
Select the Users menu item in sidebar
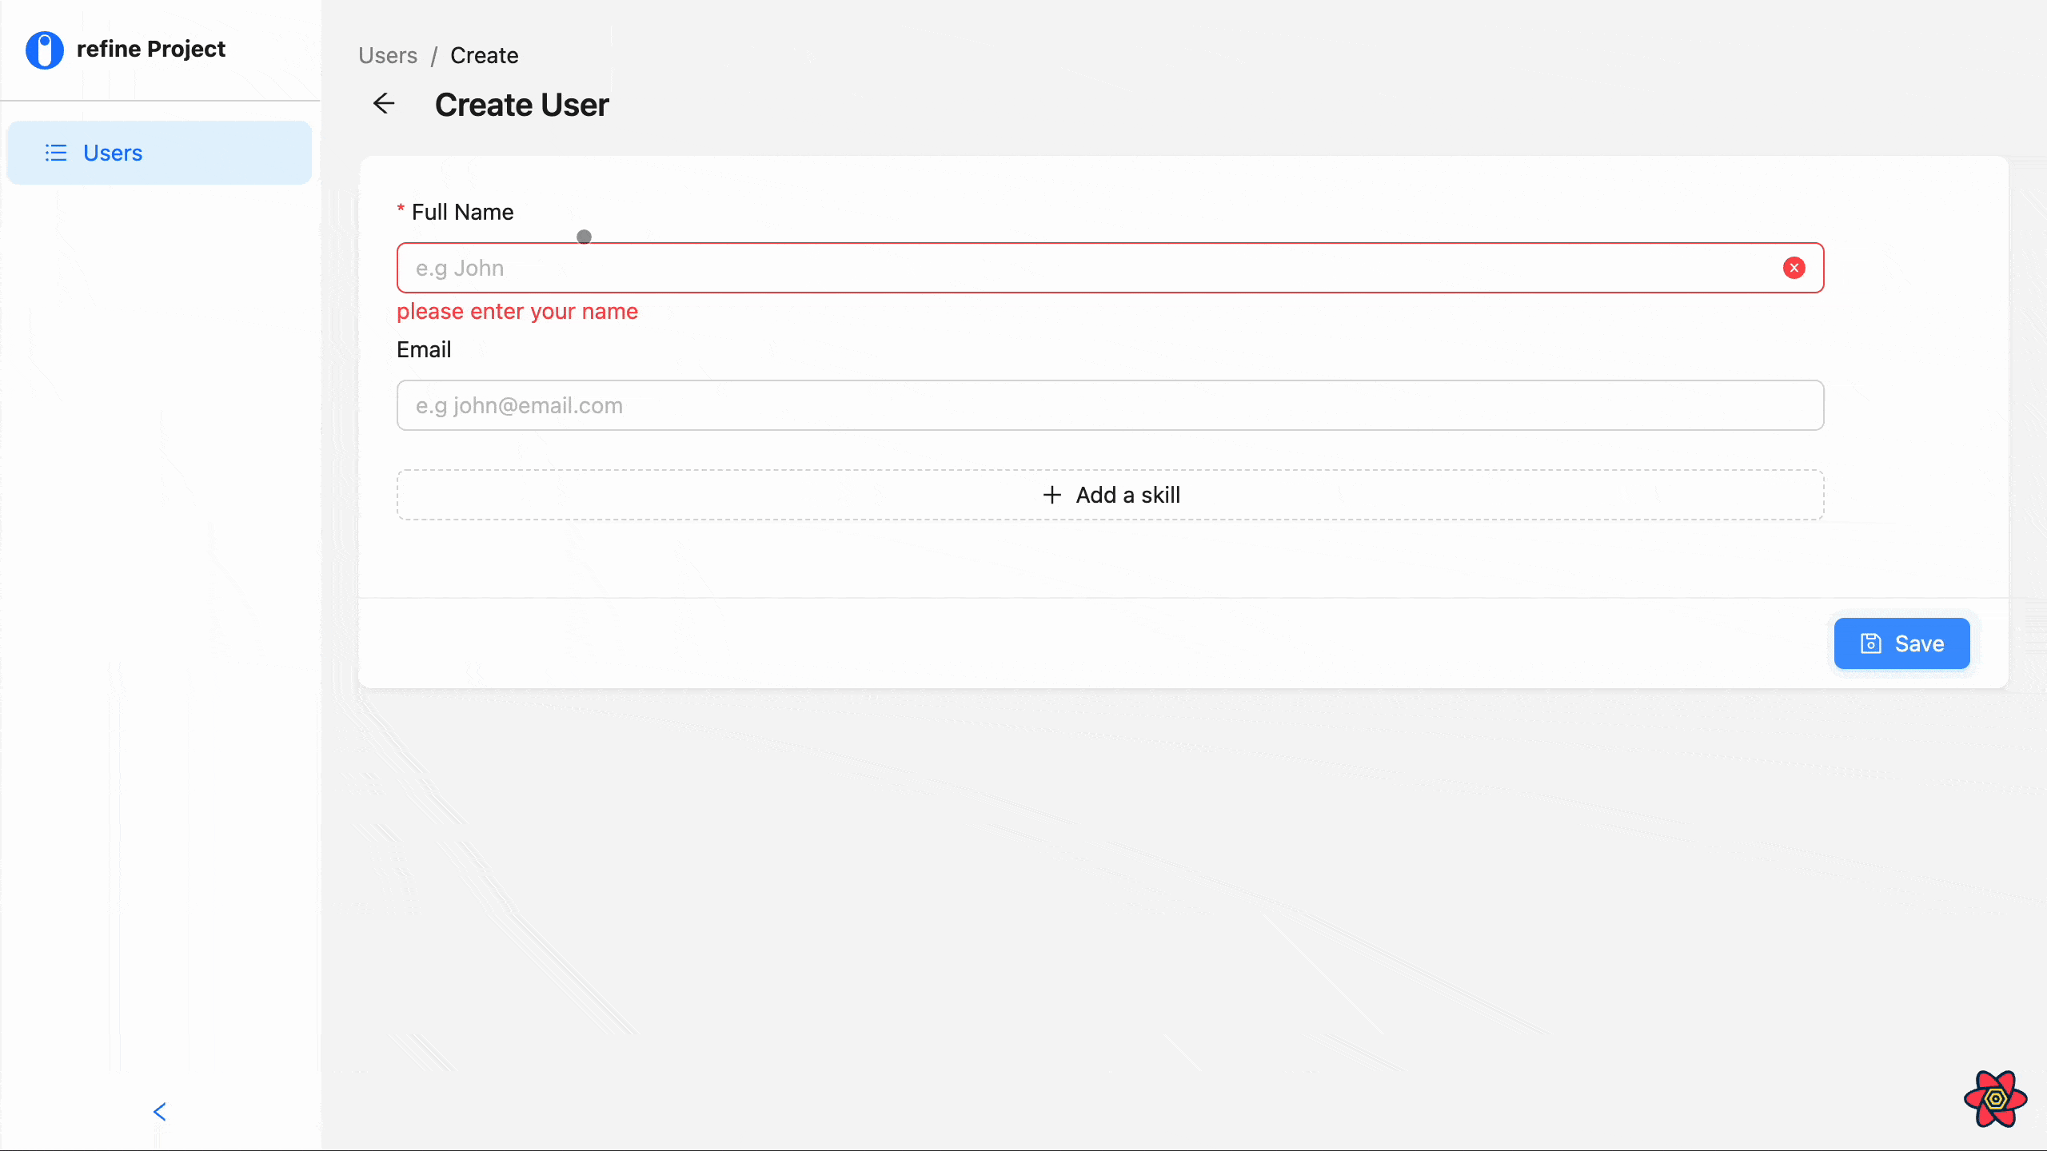(x=159, y=153)
